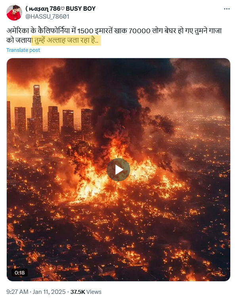Click the tallest skyscraper in the video
The image size is (237, 301).
click(x=37, y=110)
